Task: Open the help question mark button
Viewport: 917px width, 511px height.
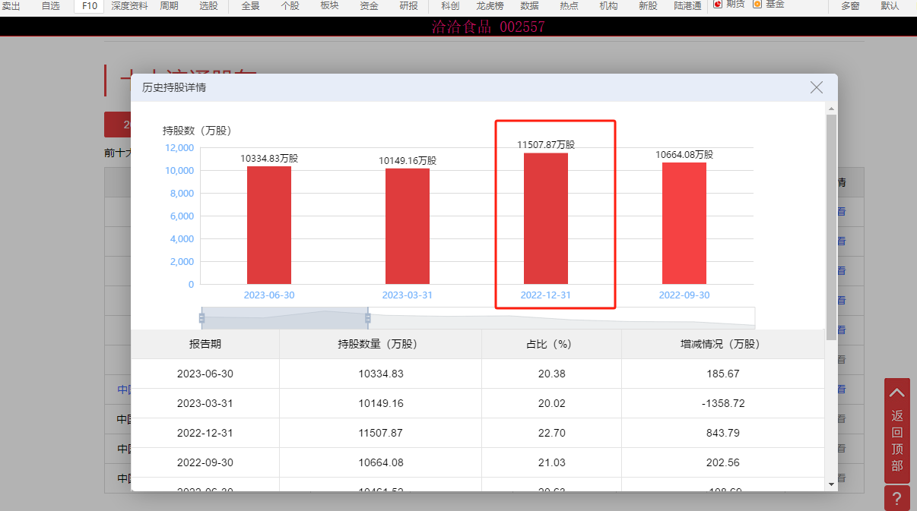Action: pyautogui.click(x=897, y=499)
